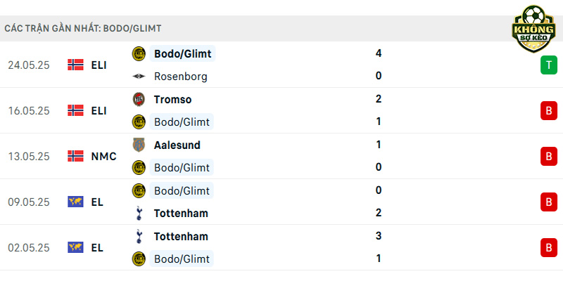The width and height of the screenshot is (563, 281).
Task: Click green T result badge
Action: (549, 65)
